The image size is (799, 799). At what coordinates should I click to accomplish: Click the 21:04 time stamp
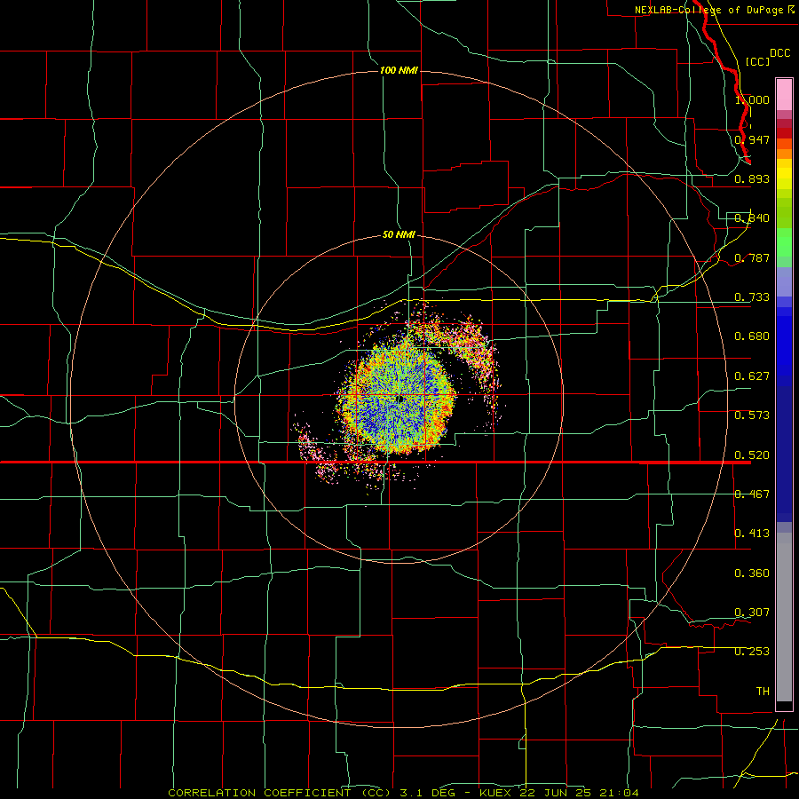click(617, 793)
